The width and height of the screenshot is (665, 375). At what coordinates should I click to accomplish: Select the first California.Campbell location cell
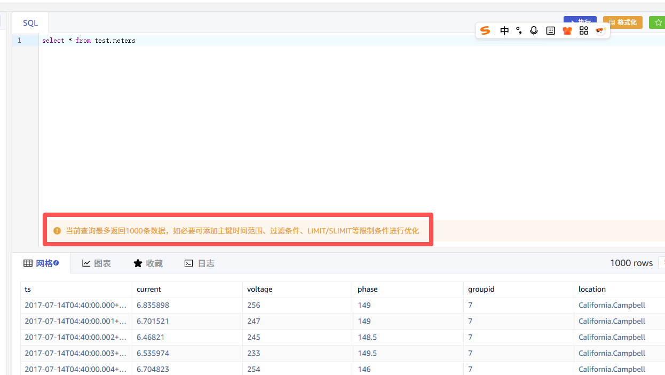click(612, 305)
